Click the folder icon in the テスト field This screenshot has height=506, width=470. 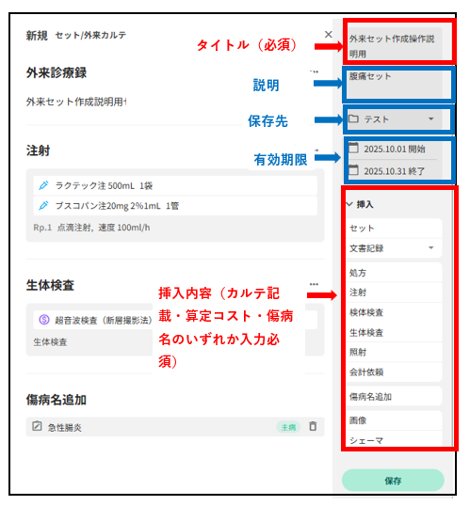point(353,119)
